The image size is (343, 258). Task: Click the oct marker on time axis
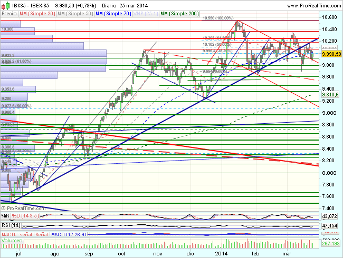click(x=121, y=253)
